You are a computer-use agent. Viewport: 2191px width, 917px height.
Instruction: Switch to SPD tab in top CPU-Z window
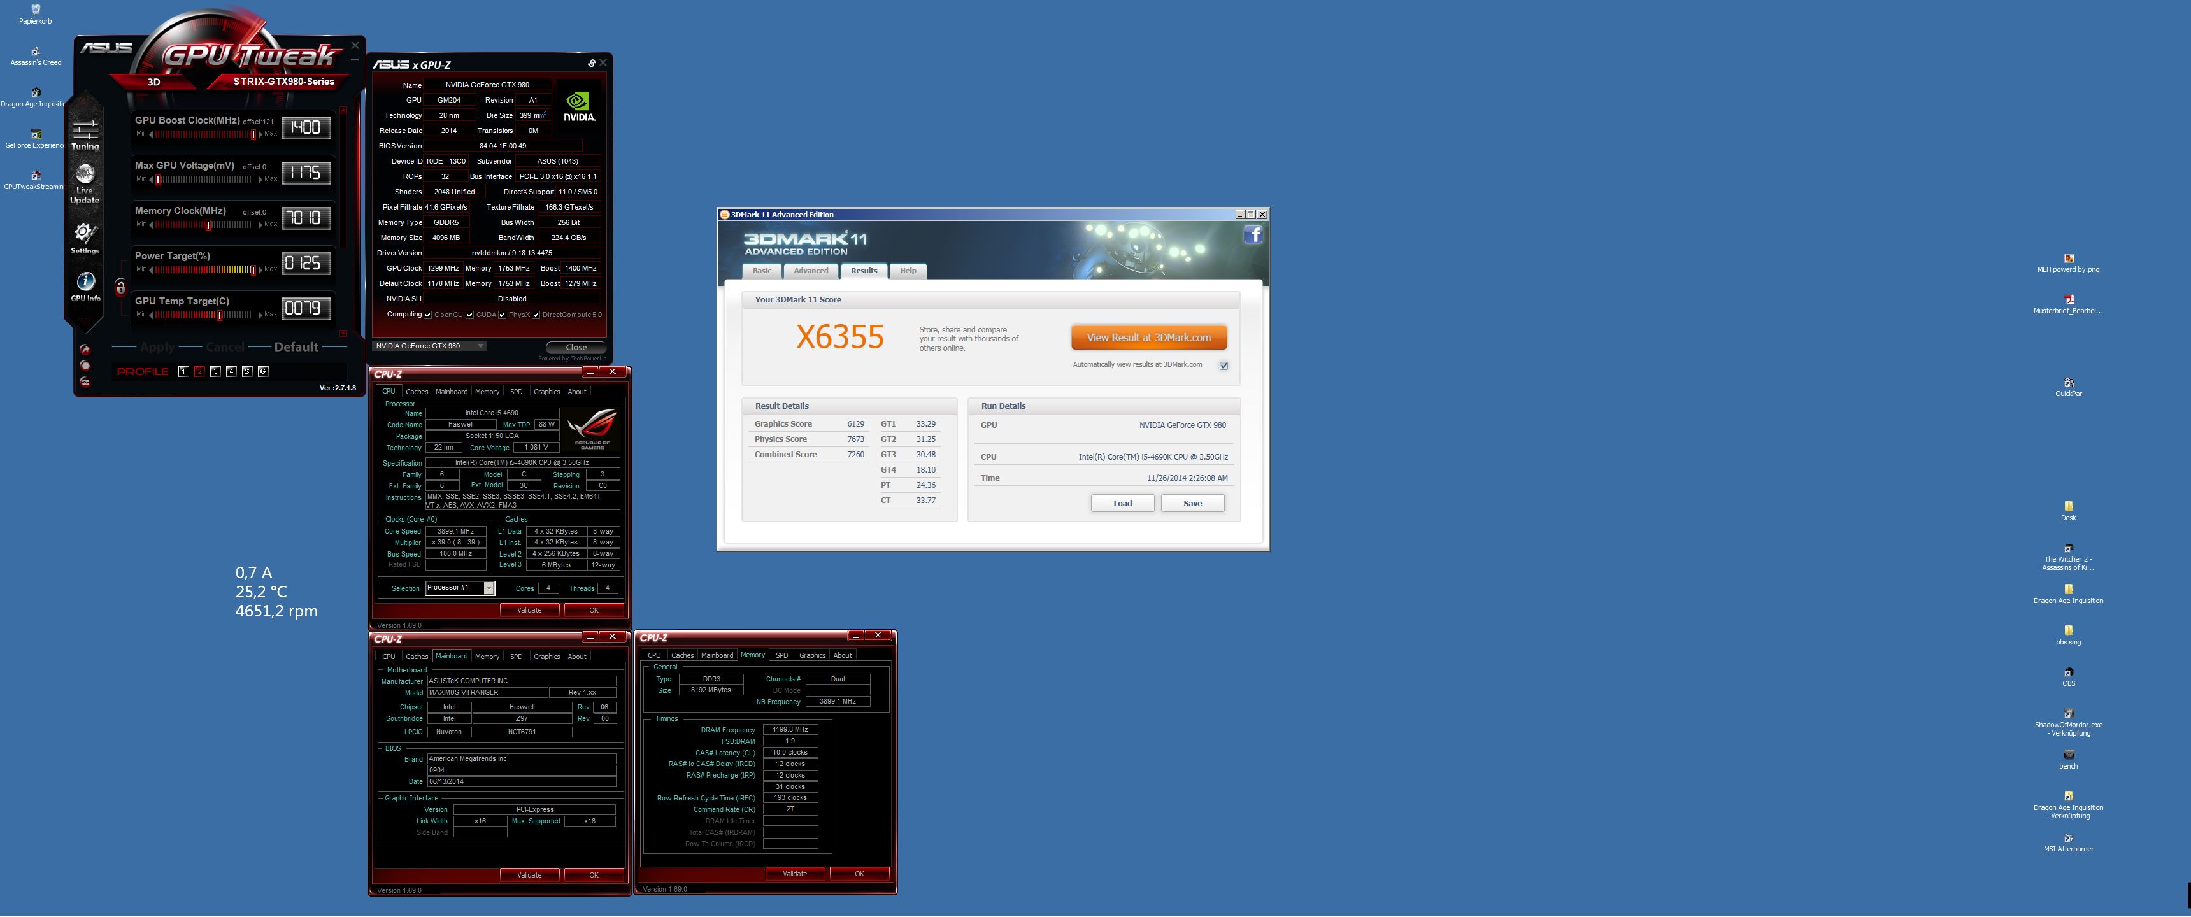(517, 391)
